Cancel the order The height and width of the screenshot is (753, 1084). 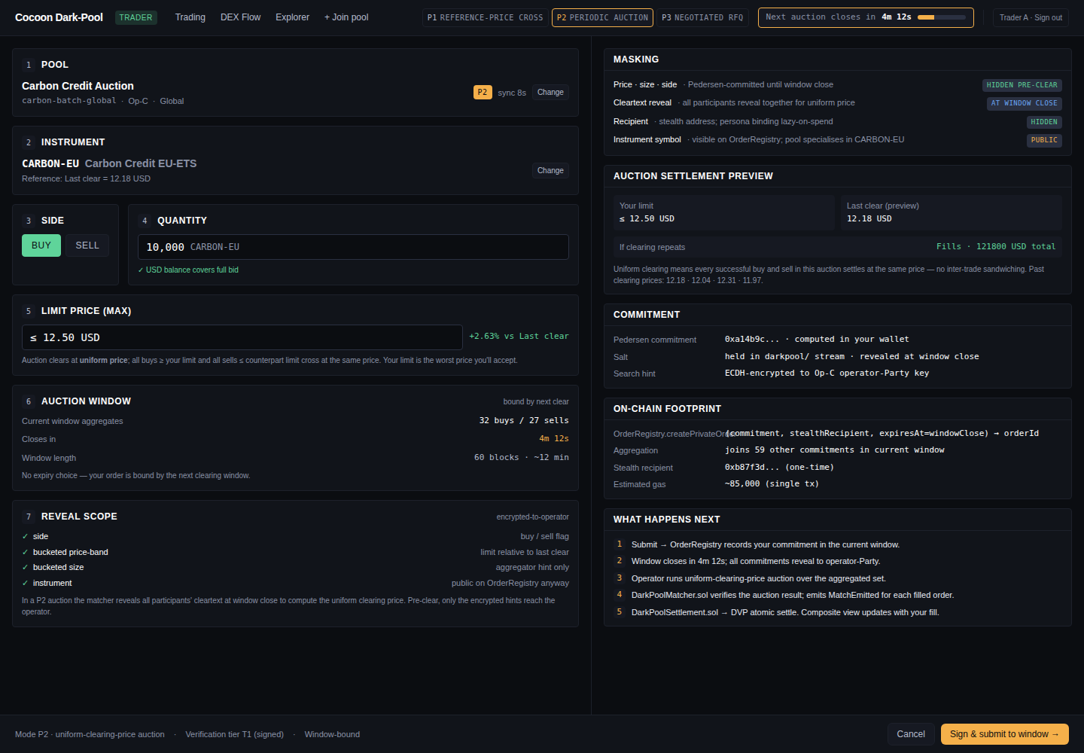[911, 734]
